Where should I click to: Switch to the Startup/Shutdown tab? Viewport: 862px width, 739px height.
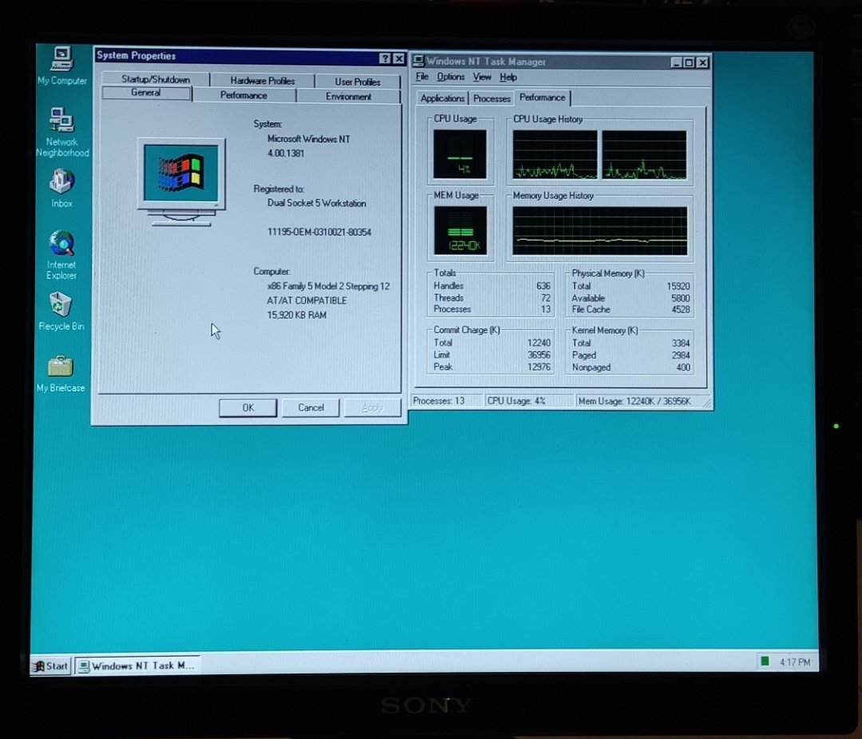point(156,79)
